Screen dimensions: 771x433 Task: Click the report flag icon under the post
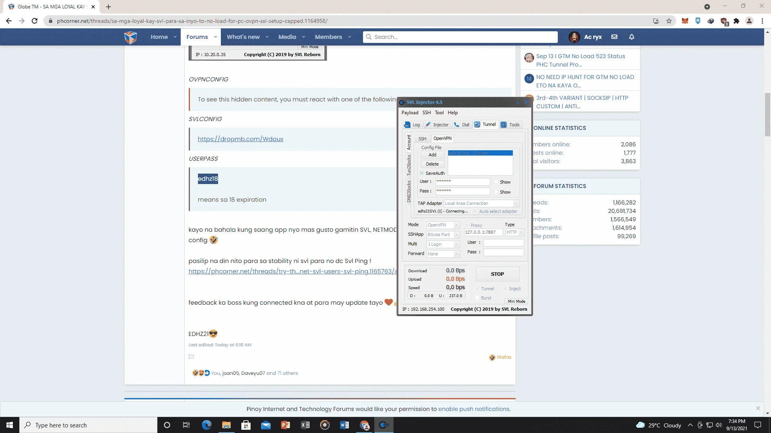191,357
